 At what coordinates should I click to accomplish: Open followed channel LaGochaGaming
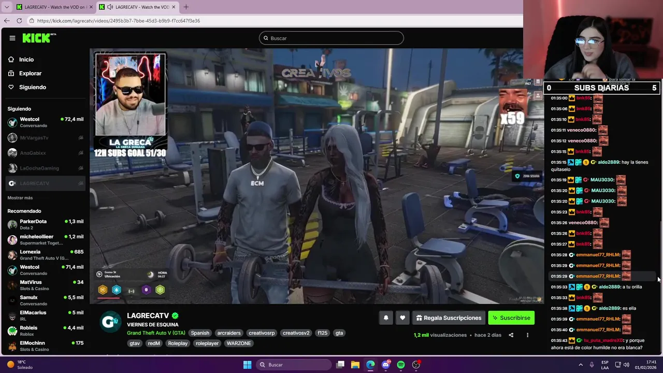click(x=46, y=168)
